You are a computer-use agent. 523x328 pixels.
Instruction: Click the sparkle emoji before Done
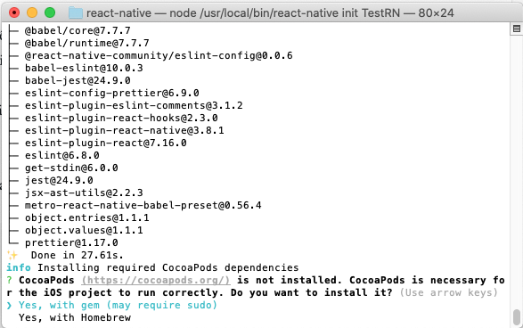pos(12,255)
